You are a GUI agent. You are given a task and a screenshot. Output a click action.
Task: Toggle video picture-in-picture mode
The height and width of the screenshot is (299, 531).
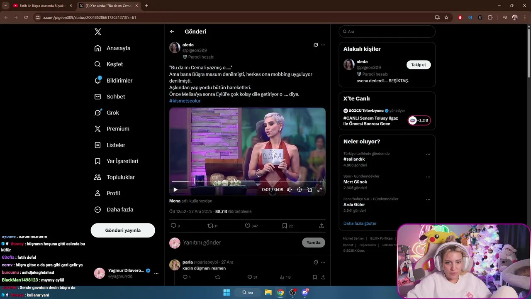[x=309, y=190]
